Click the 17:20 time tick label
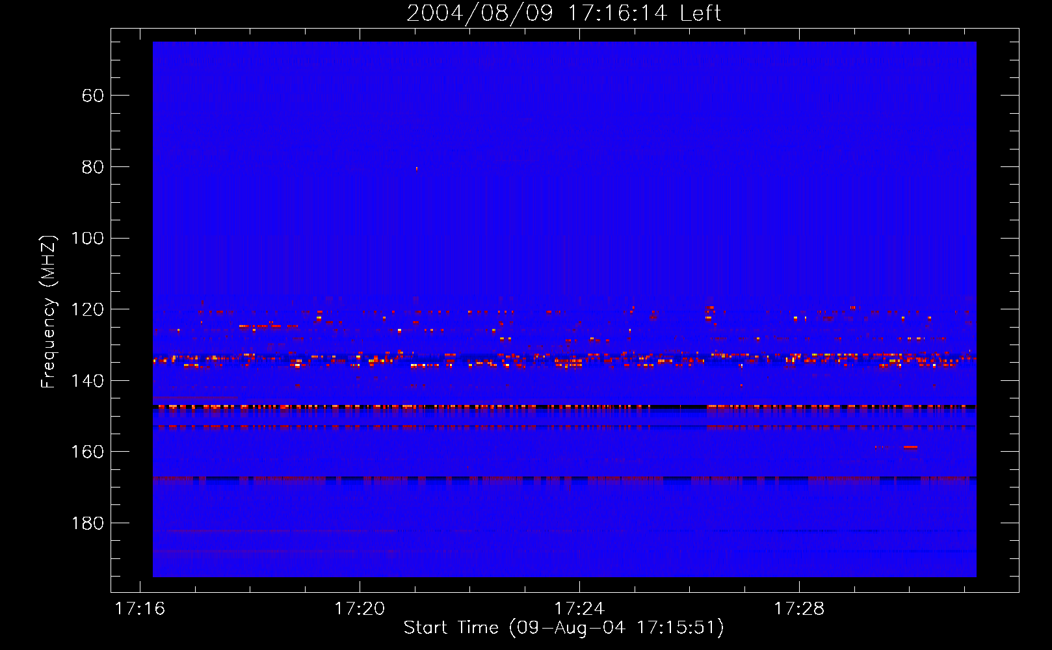Viewport: 1052px width, 650px height. click(360, 609)
